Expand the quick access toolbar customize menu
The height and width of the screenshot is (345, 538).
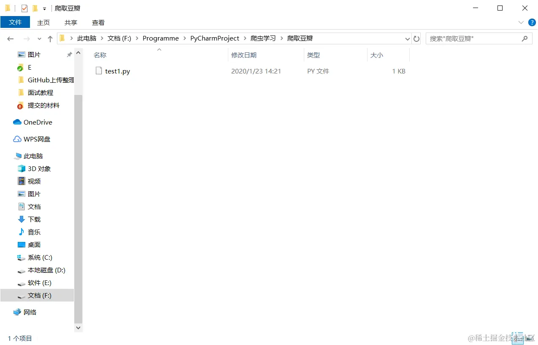[x=44, y=8]
